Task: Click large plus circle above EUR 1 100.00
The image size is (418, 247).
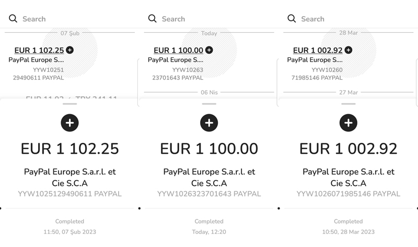Action: point(210,123)
